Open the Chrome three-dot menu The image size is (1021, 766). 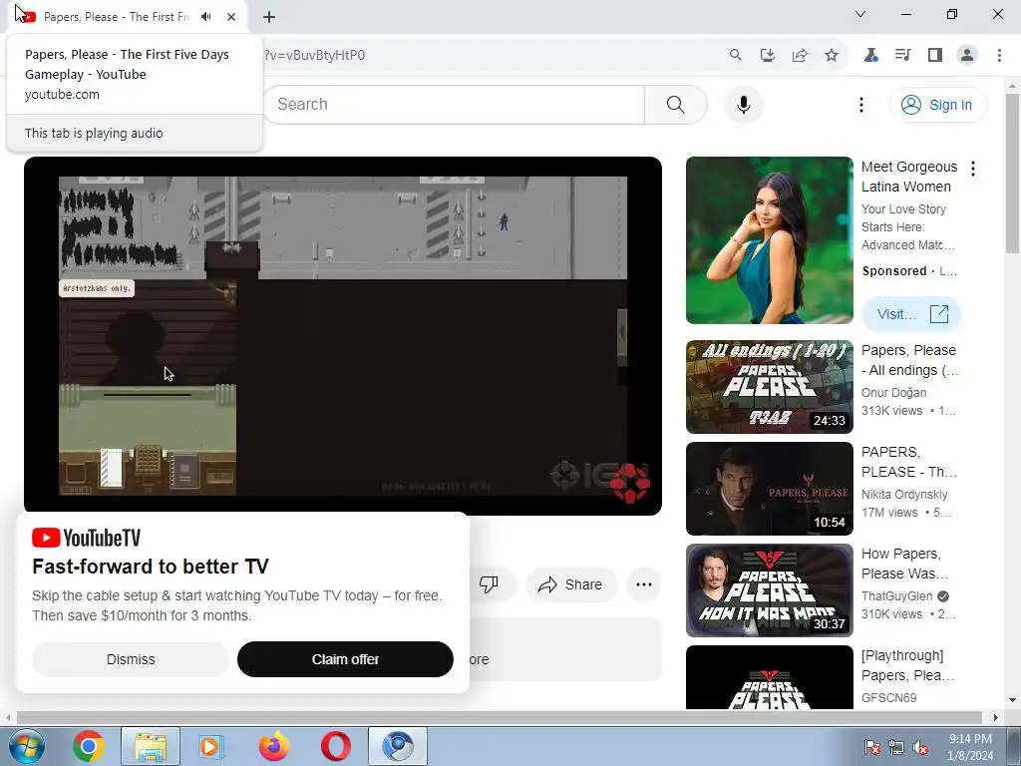pyautogui.click(x=999, y=56)
